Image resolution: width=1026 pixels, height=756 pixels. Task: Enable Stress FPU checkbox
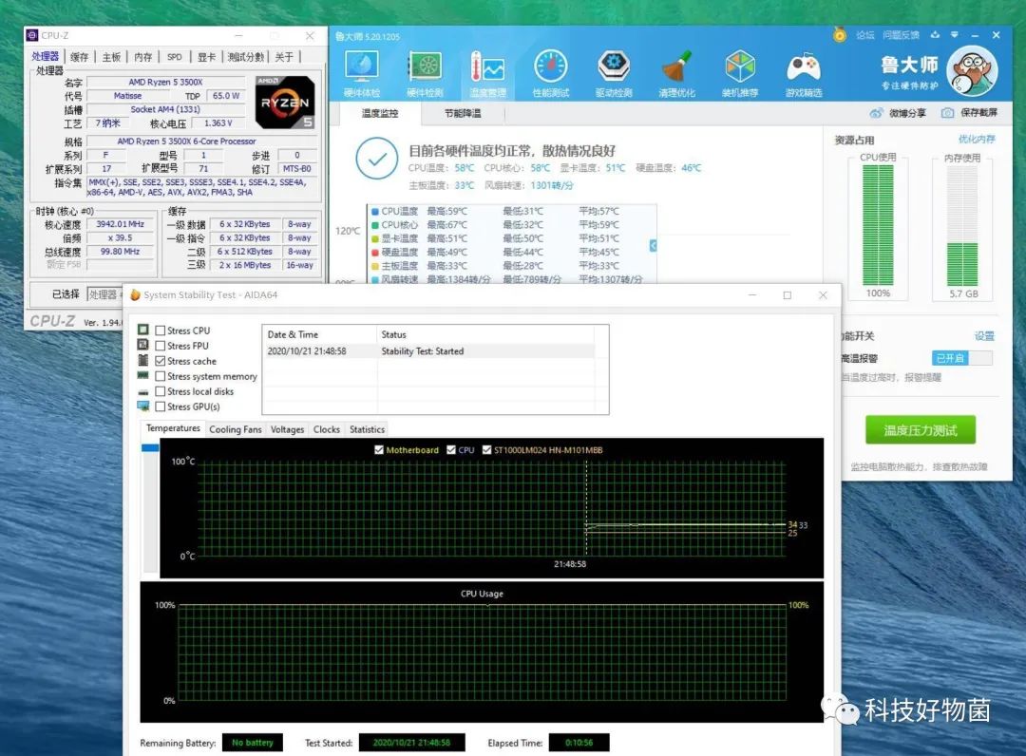tap(161, 346)
